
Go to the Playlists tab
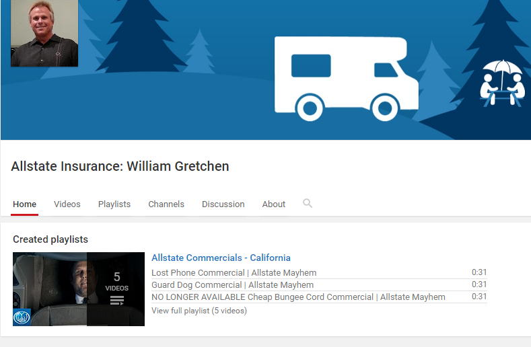pos(114,204)
